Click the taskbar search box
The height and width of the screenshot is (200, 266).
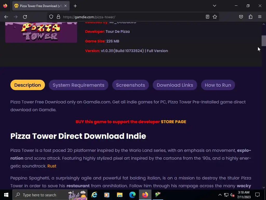tap(50, 195)
